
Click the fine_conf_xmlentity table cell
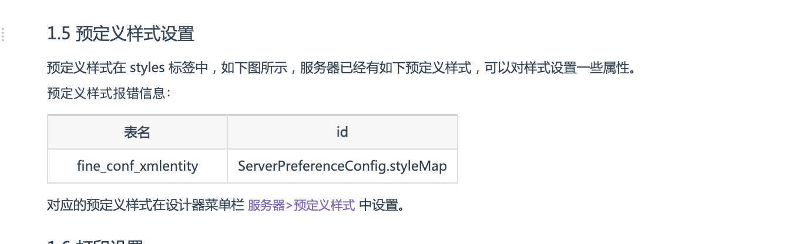click(137, 166)
